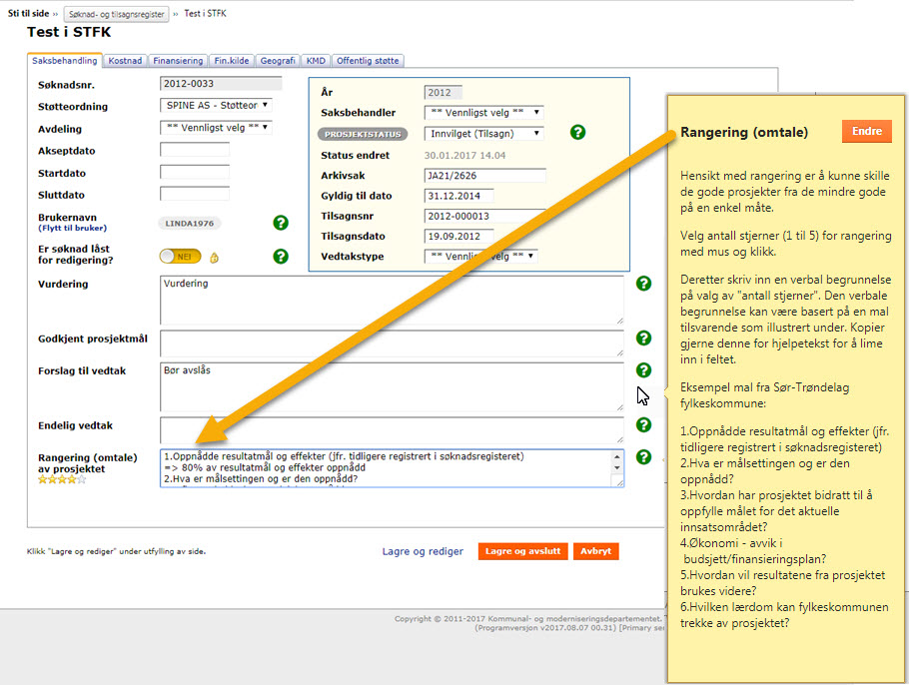
Task: Open help icon for locked-for-editing toggle
Action: pos(281,257)
